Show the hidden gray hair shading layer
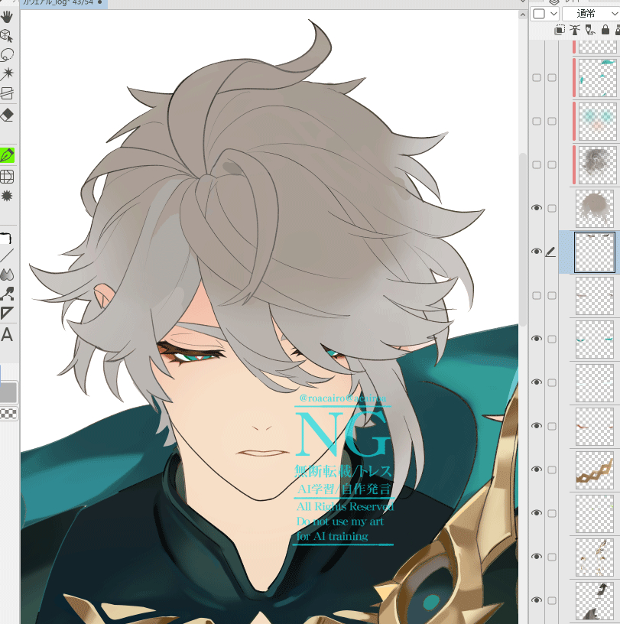Image resolution: width=620 pixels, height=624 pixels. 537,164
